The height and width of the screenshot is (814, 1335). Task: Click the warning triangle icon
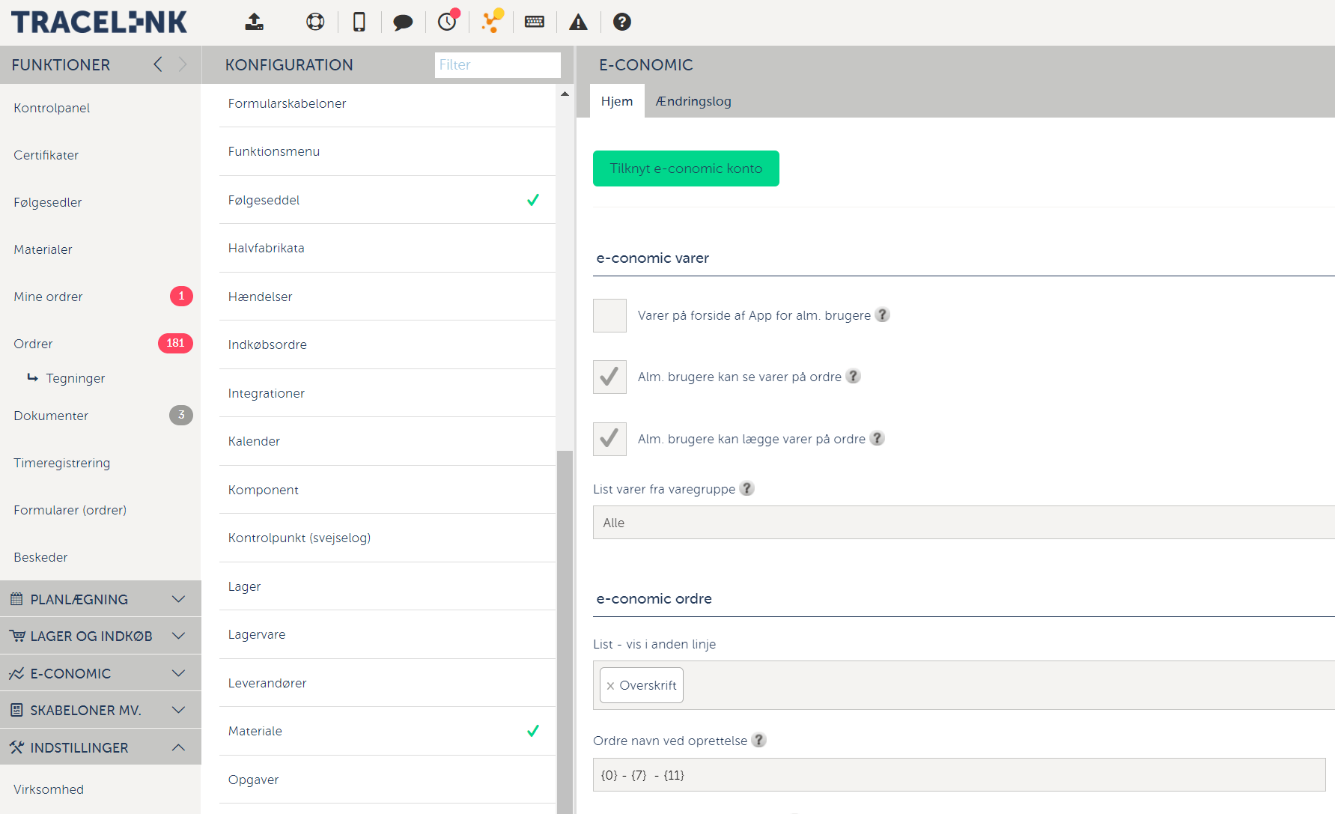pyautogui.click(x=578, y=22)
